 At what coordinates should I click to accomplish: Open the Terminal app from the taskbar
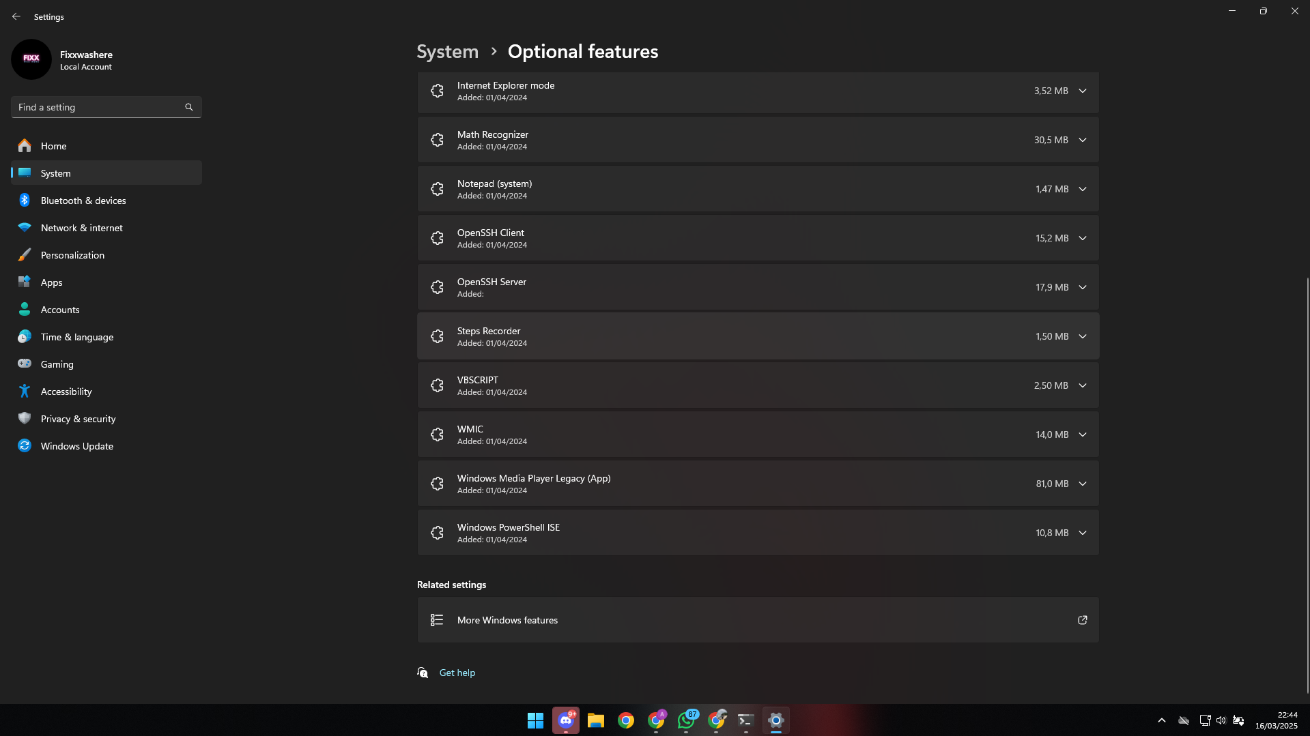(746, 720)
